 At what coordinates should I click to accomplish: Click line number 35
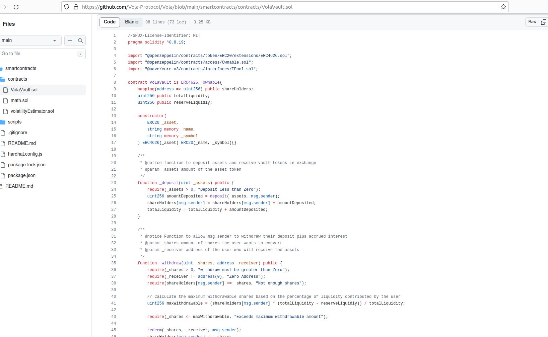point(114,263)
